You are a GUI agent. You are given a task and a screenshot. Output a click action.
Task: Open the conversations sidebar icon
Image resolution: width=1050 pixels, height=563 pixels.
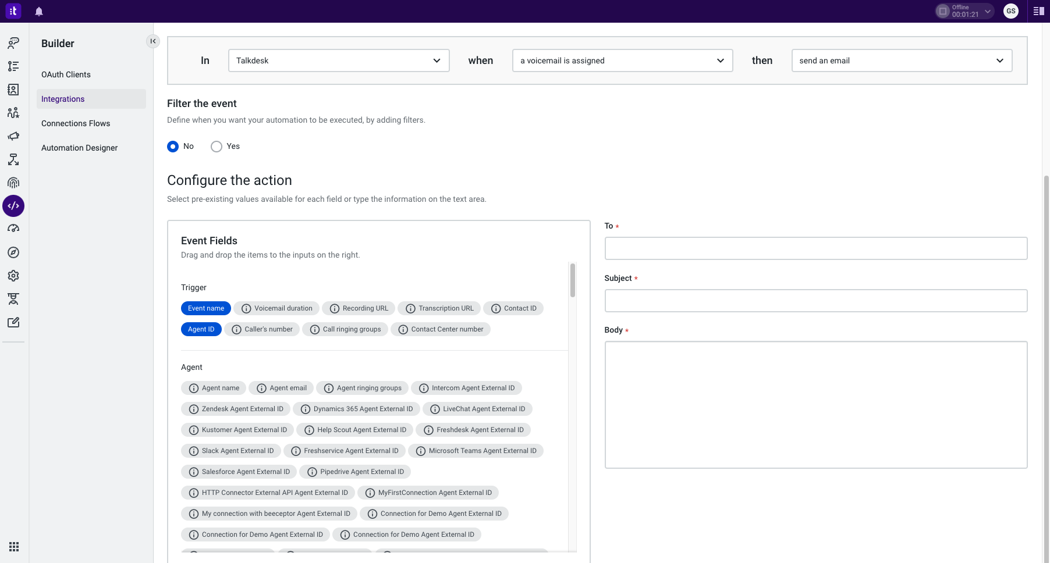click(x=13, y=43)
